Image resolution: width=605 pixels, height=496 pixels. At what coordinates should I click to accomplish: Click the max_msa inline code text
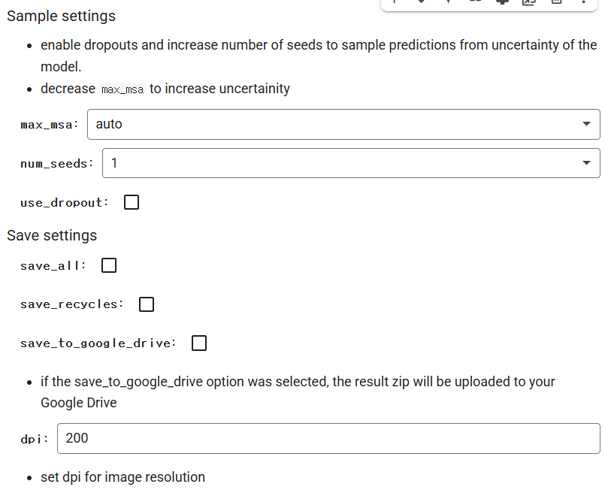(x=123, y=89)
